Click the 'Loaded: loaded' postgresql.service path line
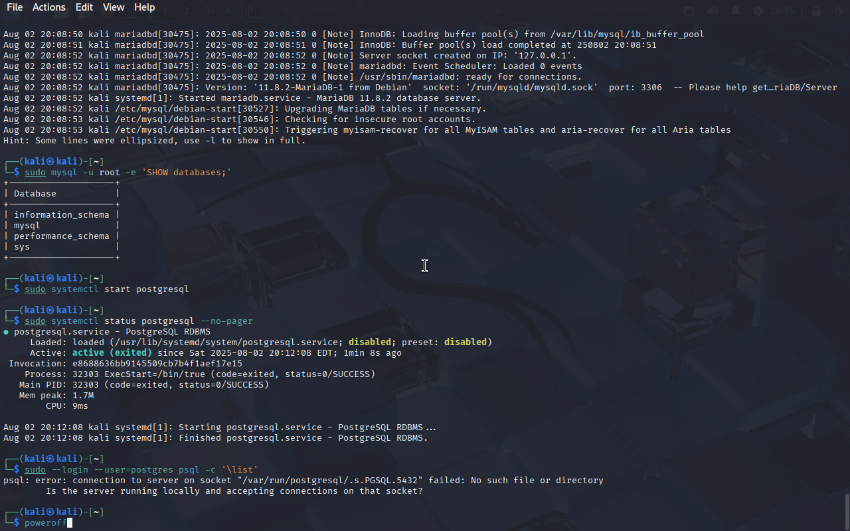The width and height of the screenshot is (850, 531). coord(261,342)
